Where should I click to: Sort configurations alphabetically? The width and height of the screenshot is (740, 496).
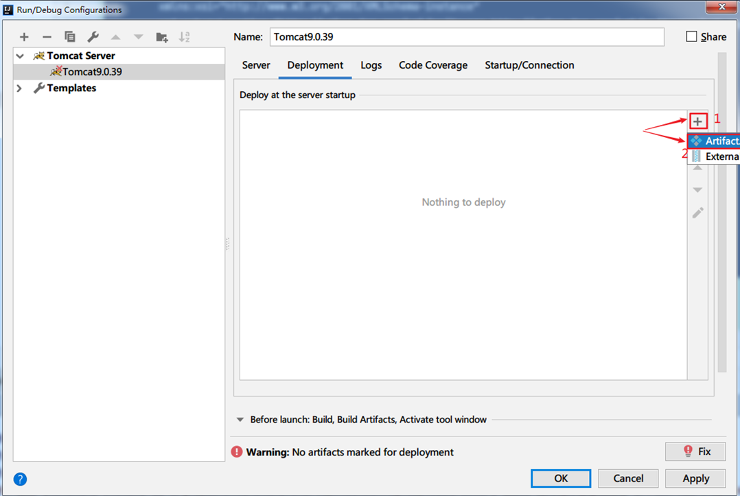(185, 37)
